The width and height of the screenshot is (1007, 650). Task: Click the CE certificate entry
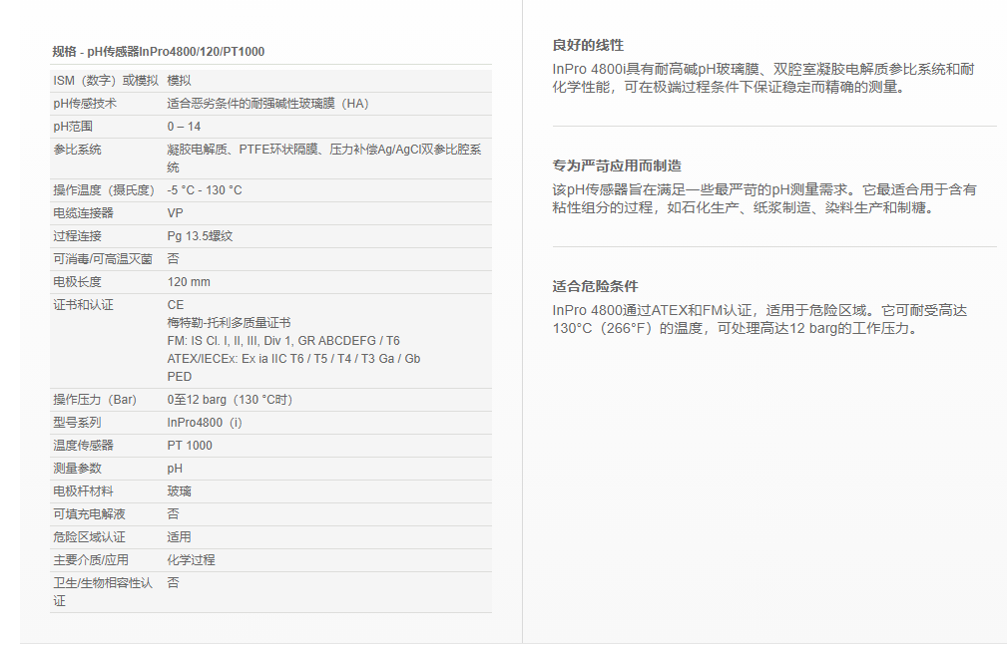[176, 305]
